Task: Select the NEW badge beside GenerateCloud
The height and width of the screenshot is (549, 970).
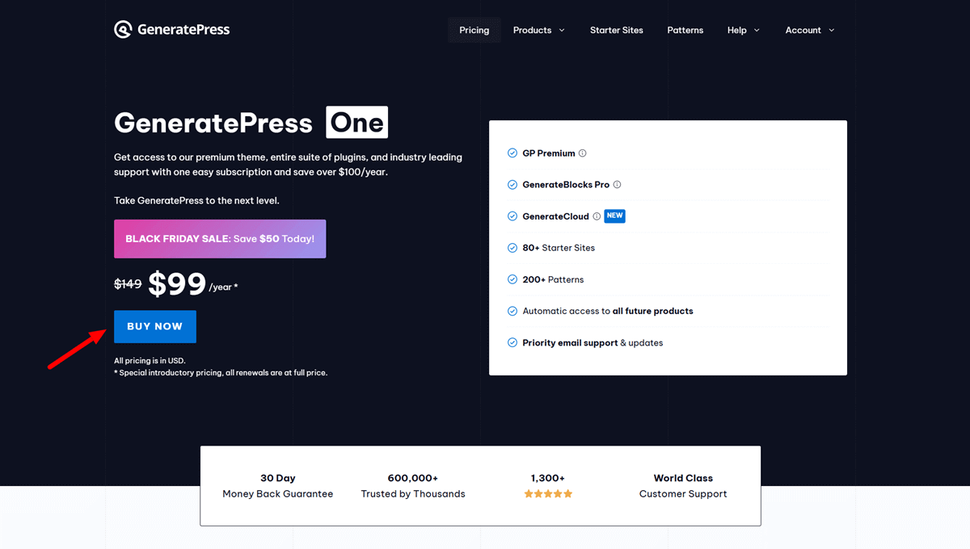Action: click(x=614, y=216)
